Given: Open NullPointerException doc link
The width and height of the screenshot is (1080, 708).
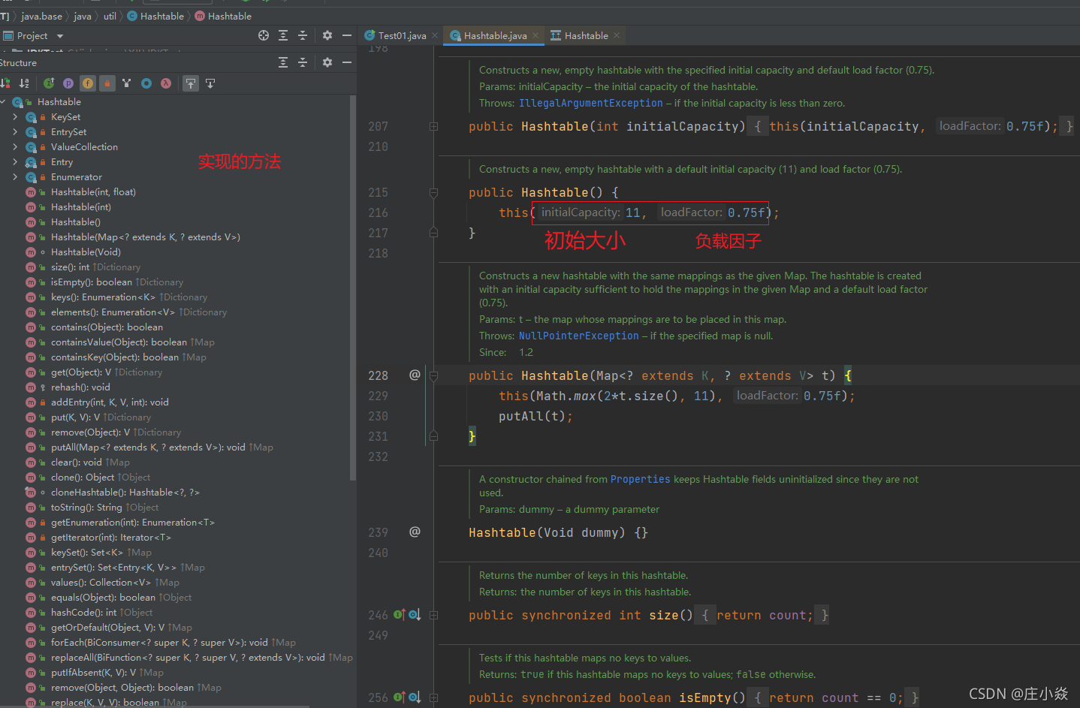Looking at the screenshot, I should point(579,336).
